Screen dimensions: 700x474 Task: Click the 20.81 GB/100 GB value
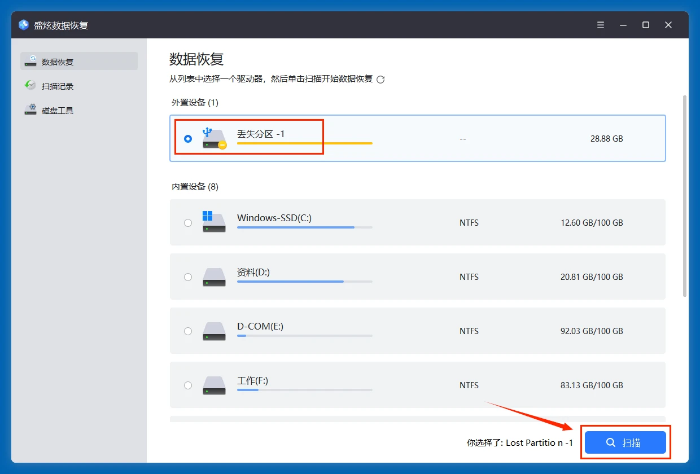point(592,276)
